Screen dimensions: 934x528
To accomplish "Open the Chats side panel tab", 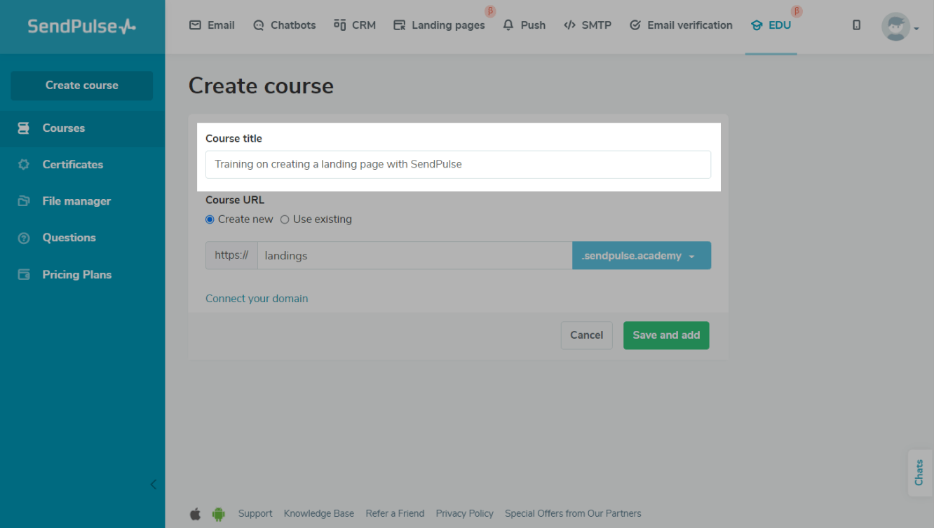I will click(919, 473).
